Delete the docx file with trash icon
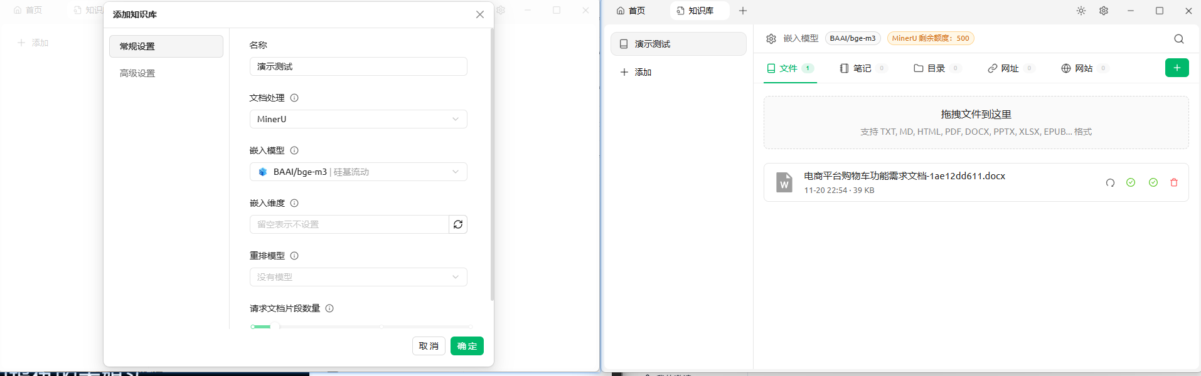1201x376 pixels. tap(1174, 182)
